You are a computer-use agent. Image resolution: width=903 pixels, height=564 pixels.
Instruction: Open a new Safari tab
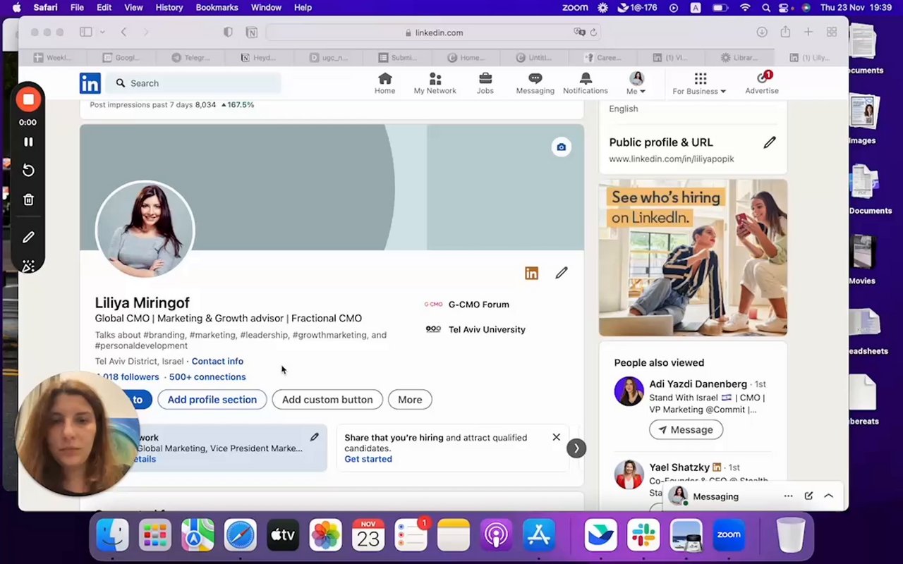click(x=808, y=32)
